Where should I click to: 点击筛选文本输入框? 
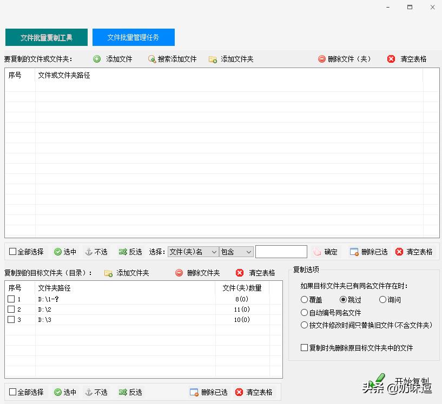click(x=281, y=251)
